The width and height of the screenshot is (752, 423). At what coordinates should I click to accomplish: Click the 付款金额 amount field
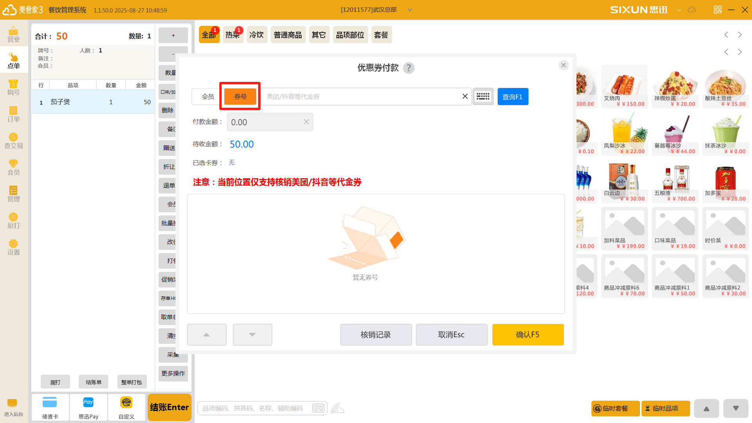click(265, 122)
